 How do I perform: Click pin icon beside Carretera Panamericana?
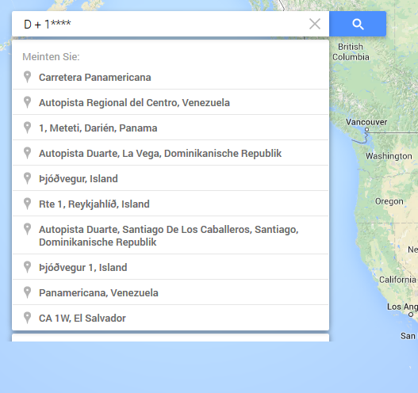27,77
